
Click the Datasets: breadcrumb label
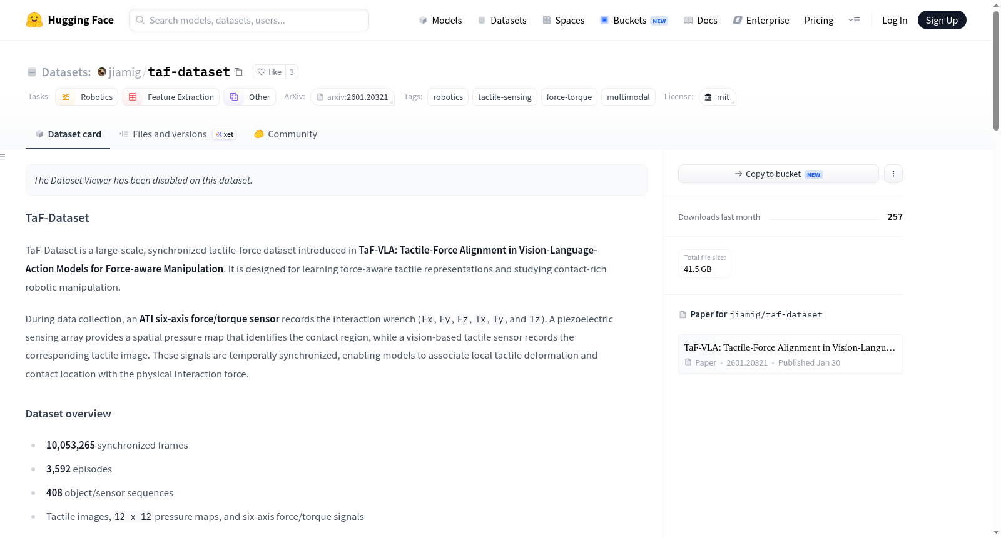66,72
